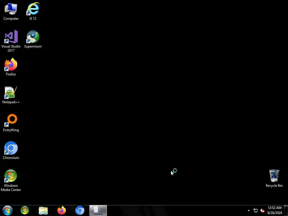
Task: Open Windows Explorer from the taskbar
Action: coord(43,210)
